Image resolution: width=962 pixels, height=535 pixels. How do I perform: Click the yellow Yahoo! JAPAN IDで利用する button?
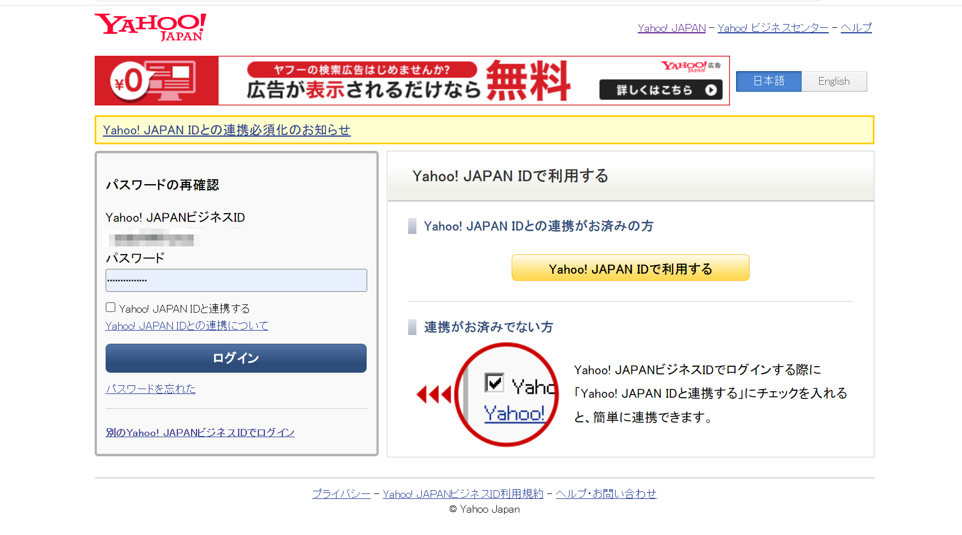[630, 268]
